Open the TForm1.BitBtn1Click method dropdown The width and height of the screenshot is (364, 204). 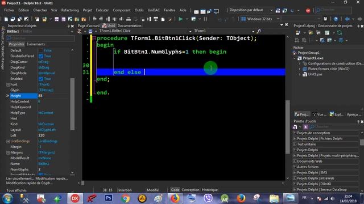(x=190, y=31)
